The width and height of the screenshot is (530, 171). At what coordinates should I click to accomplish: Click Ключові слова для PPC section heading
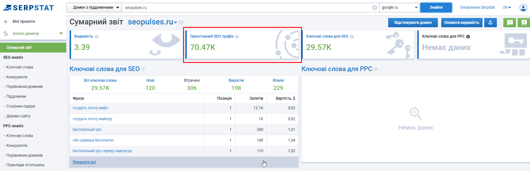click(x=337, y=69)
